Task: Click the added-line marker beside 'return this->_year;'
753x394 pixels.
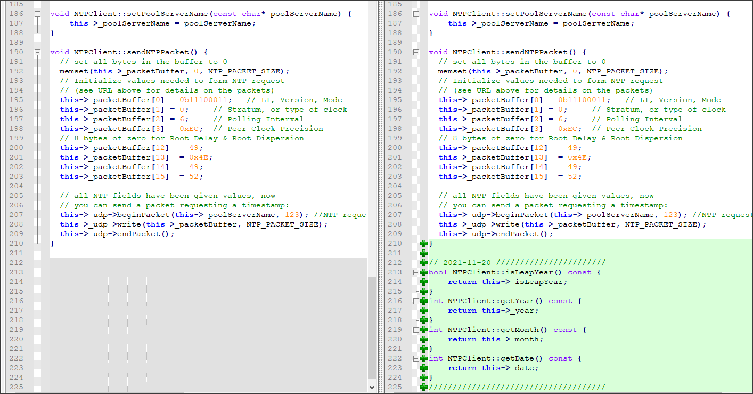Action: tap(424, 311)
